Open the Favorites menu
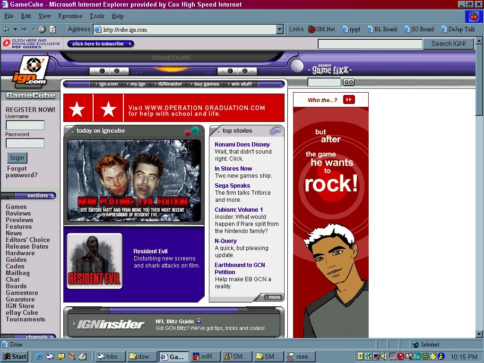484x363 pixels. pos(70,16)
